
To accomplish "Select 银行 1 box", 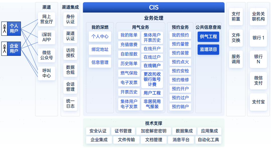I will tap(258, 38).
